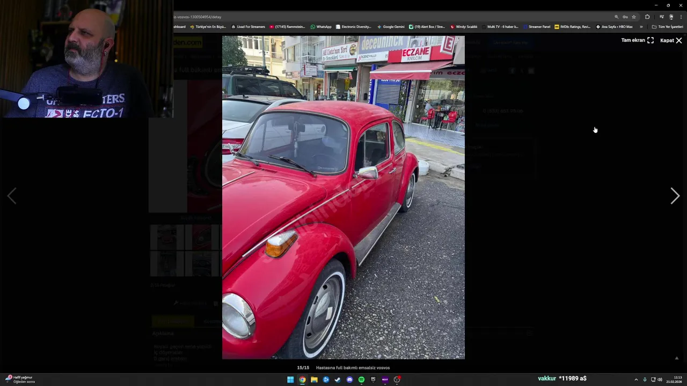
Task: Open the Rammstein YouTube bookmark
Action: [287, 27]
